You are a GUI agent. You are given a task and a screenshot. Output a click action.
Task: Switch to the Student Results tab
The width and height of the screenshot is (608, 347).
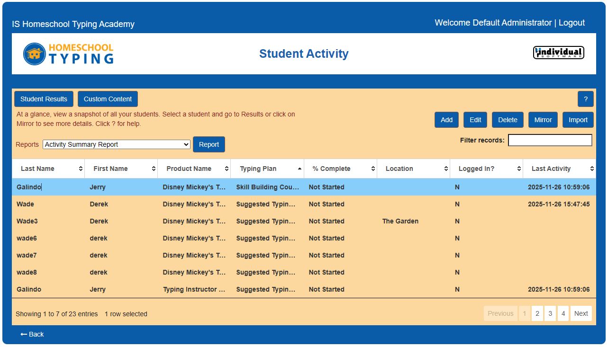click(x=44, y=99)
